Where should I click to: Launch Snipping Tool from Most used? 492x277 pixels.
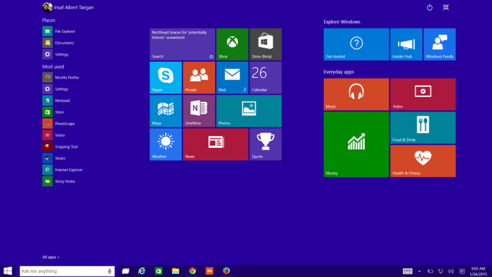coord(60,146)
